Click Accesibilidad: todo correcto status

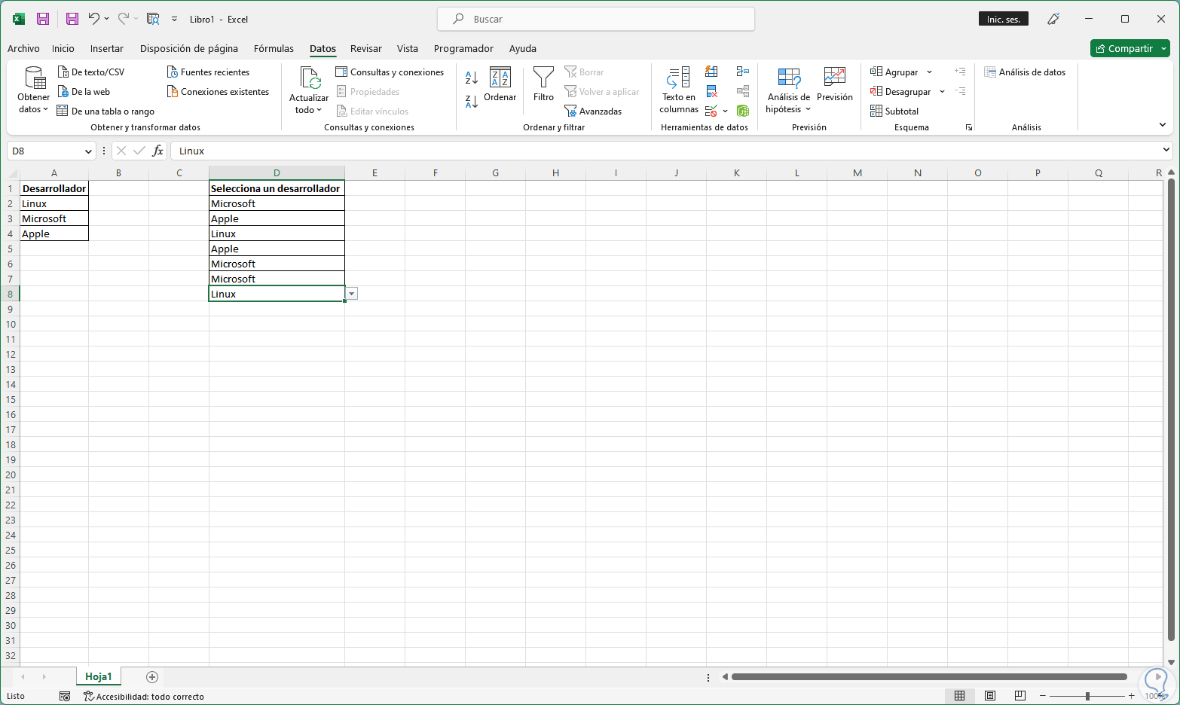tap(143, 697)
